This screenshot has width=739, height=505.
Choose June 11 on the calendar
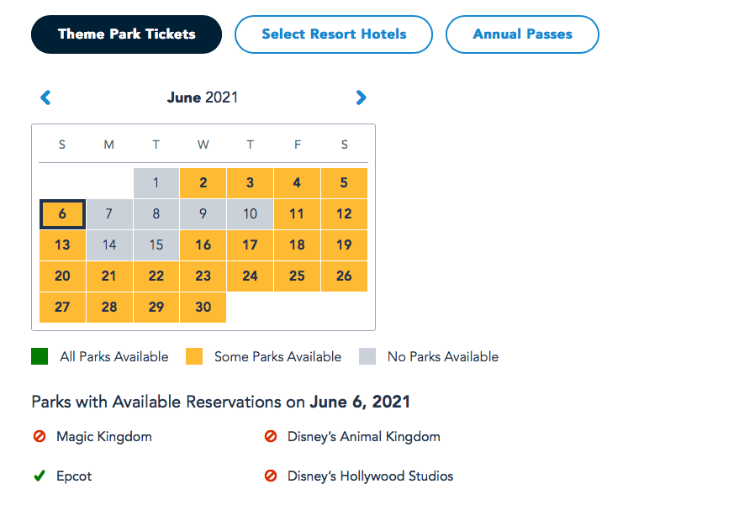click(x=297, y=214)
